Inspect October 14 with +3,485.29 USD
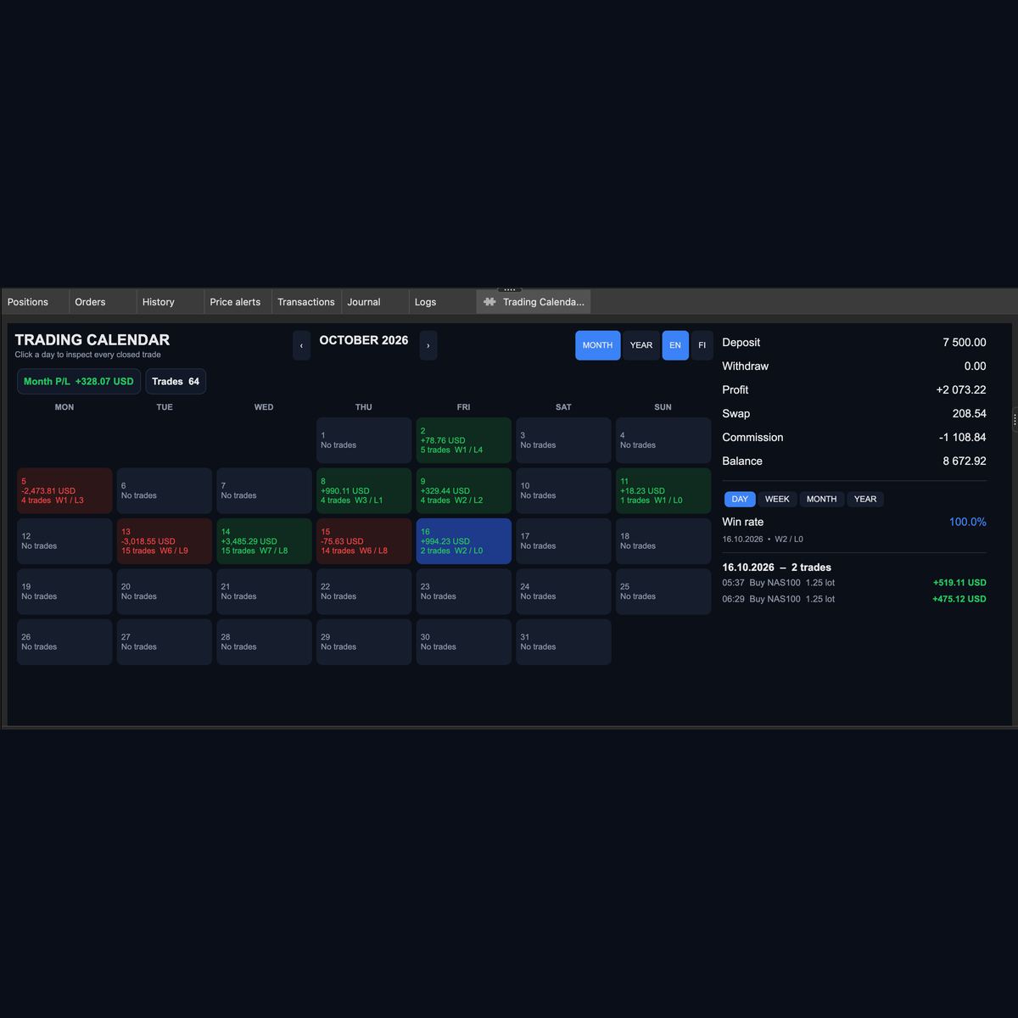 (x=264, y=541)
